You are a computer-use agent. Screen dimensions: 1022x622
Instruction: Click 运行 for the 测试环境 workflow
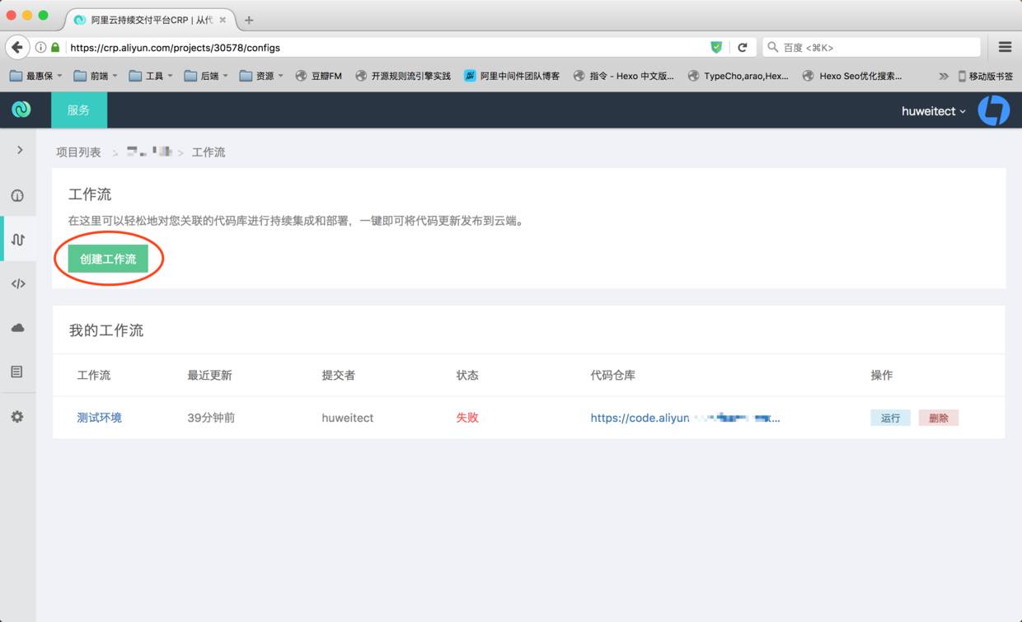click(x=890, y=418)
